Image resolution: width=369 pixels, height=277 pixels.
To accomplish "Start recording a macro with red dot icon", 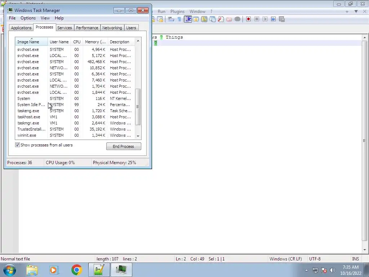I will [248, 19].
